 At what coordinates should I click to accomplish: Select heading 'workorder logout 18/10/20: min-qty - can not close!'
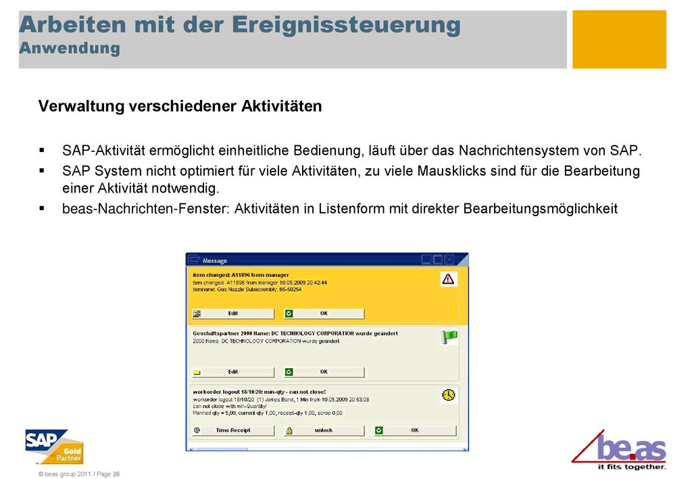point(259,392)
